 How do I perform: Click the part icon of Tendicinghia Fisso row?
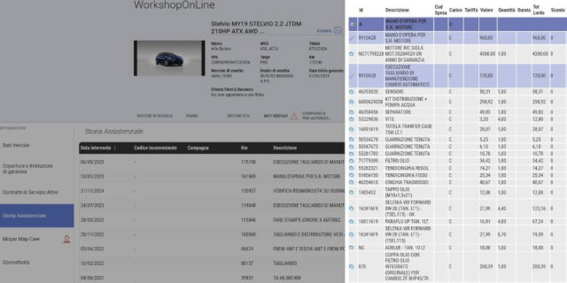(352, 176)
